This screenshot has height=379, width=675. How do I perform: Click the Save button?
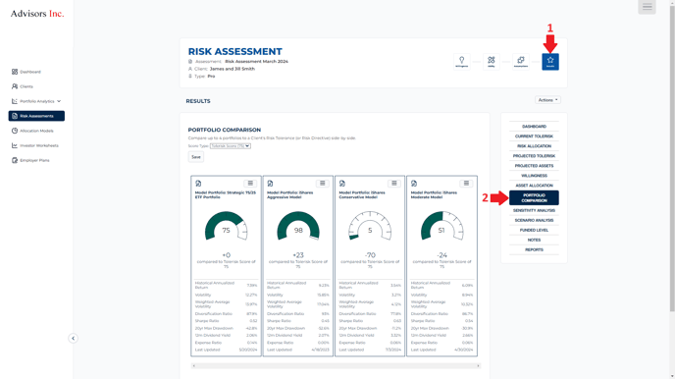click(x=196, y=157)
